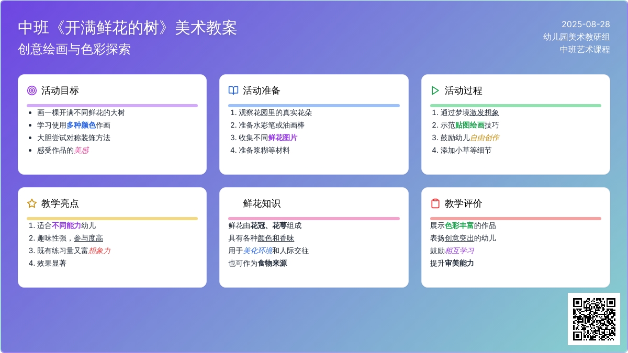Click the yellow bar under 教学亮点 heading
Screen dimensions: 628x353
(112, 219)
